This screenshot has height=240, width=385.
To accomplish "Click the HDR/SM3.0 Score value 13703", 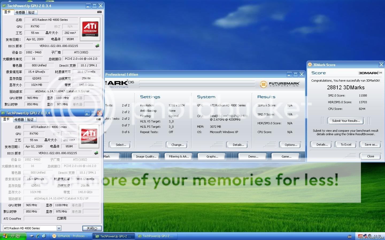I will tap(363, 102).
